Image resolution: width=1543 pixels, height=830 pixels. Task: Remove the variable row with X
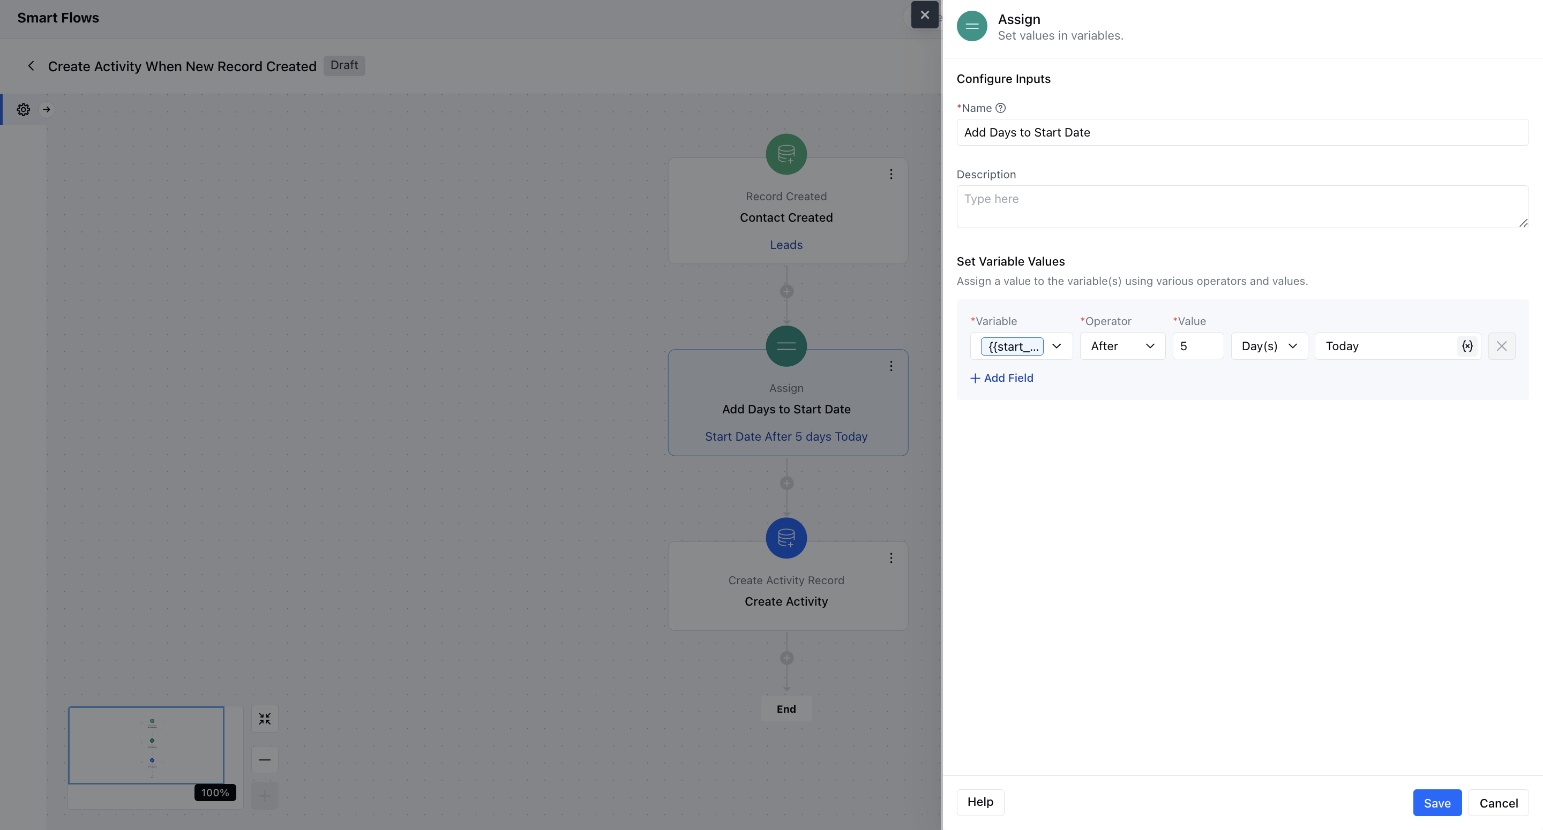(x=1501, y=346)
